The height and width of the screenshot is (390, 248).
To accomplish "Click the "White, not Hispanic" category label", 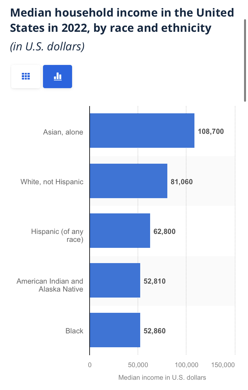I will click(52, 182).
